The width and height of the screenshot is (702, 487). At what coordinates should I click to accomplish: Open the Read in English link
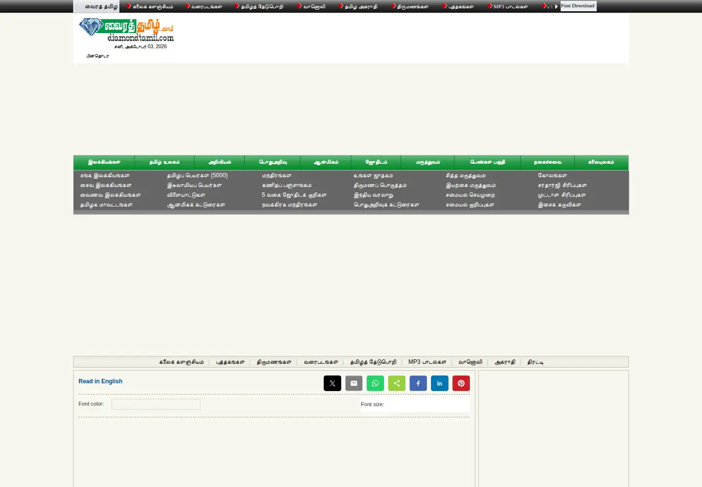[100, 381]
